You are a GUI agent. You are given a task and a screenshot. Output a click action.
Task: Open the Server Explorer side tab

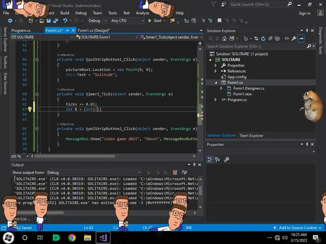[5, 39]
